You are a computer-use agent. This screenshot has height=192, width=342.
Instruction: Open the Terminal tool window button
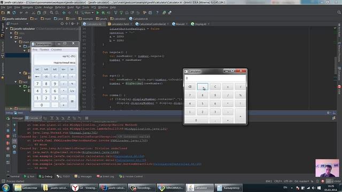coord(13,177)
